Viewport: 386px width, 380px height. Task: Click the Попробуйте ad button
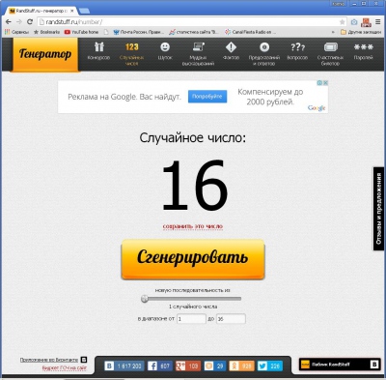[207, 97]
